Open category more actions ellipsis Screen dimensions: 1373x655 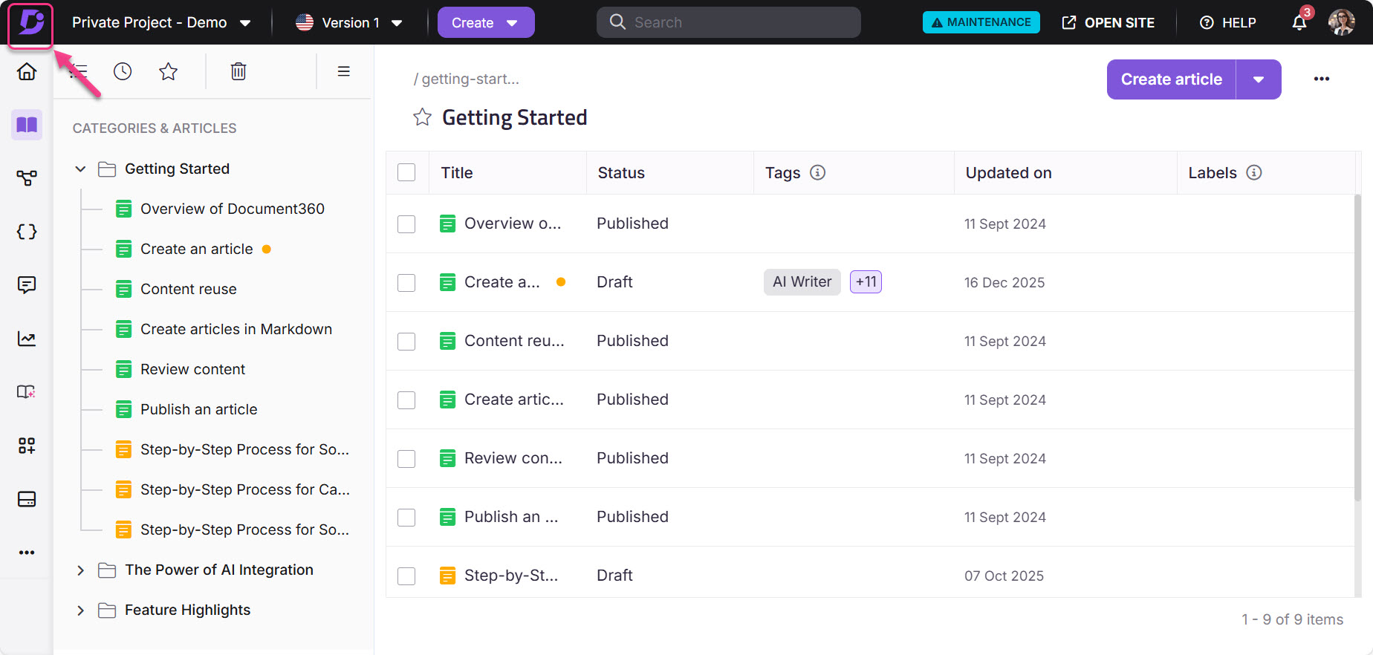tap(1321, 79)
